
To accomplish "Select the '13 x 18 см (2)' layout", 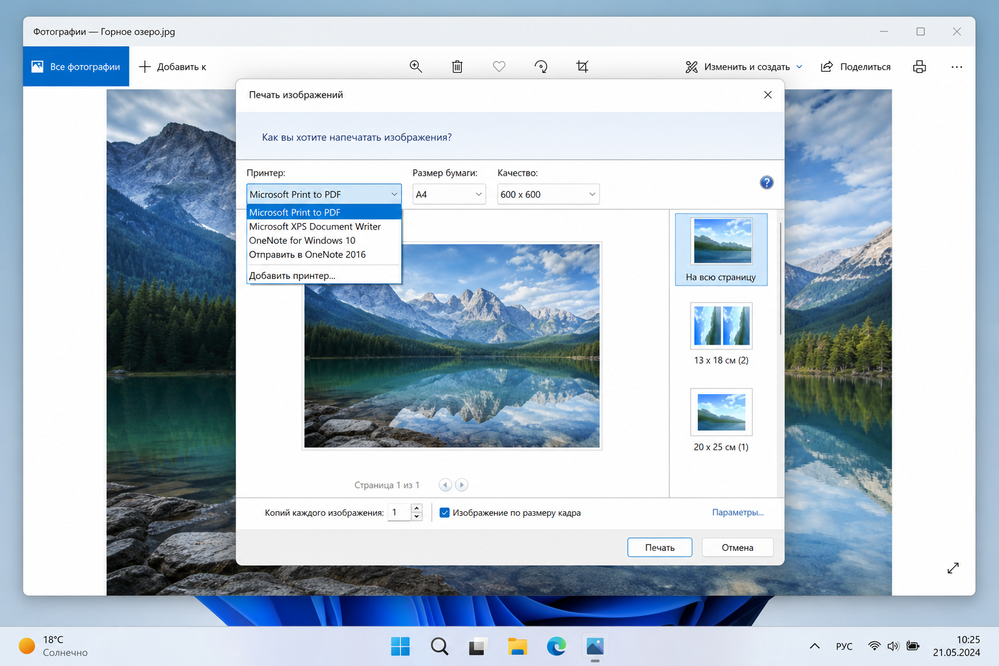I will (721, 334).
